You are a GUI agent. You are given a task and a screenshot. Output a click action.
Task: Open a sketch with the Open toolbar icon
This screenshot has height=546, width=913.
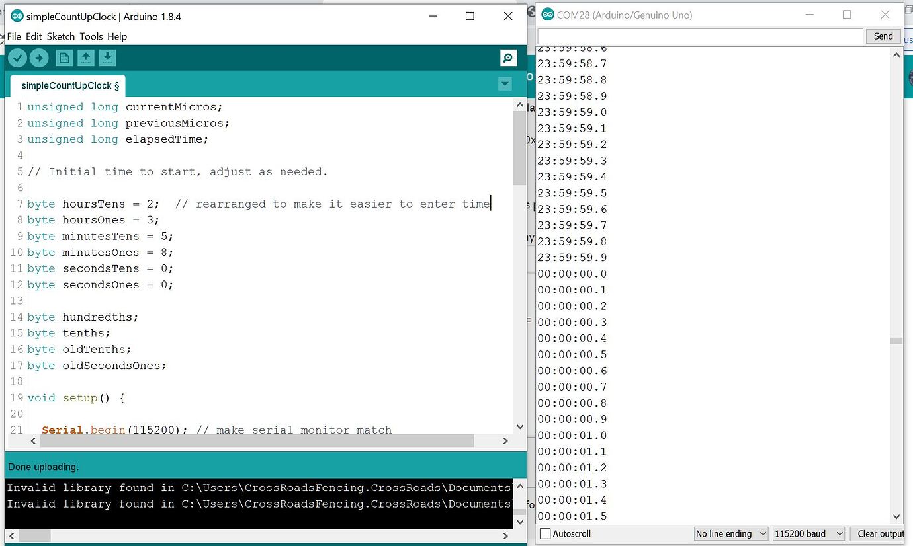85,58
